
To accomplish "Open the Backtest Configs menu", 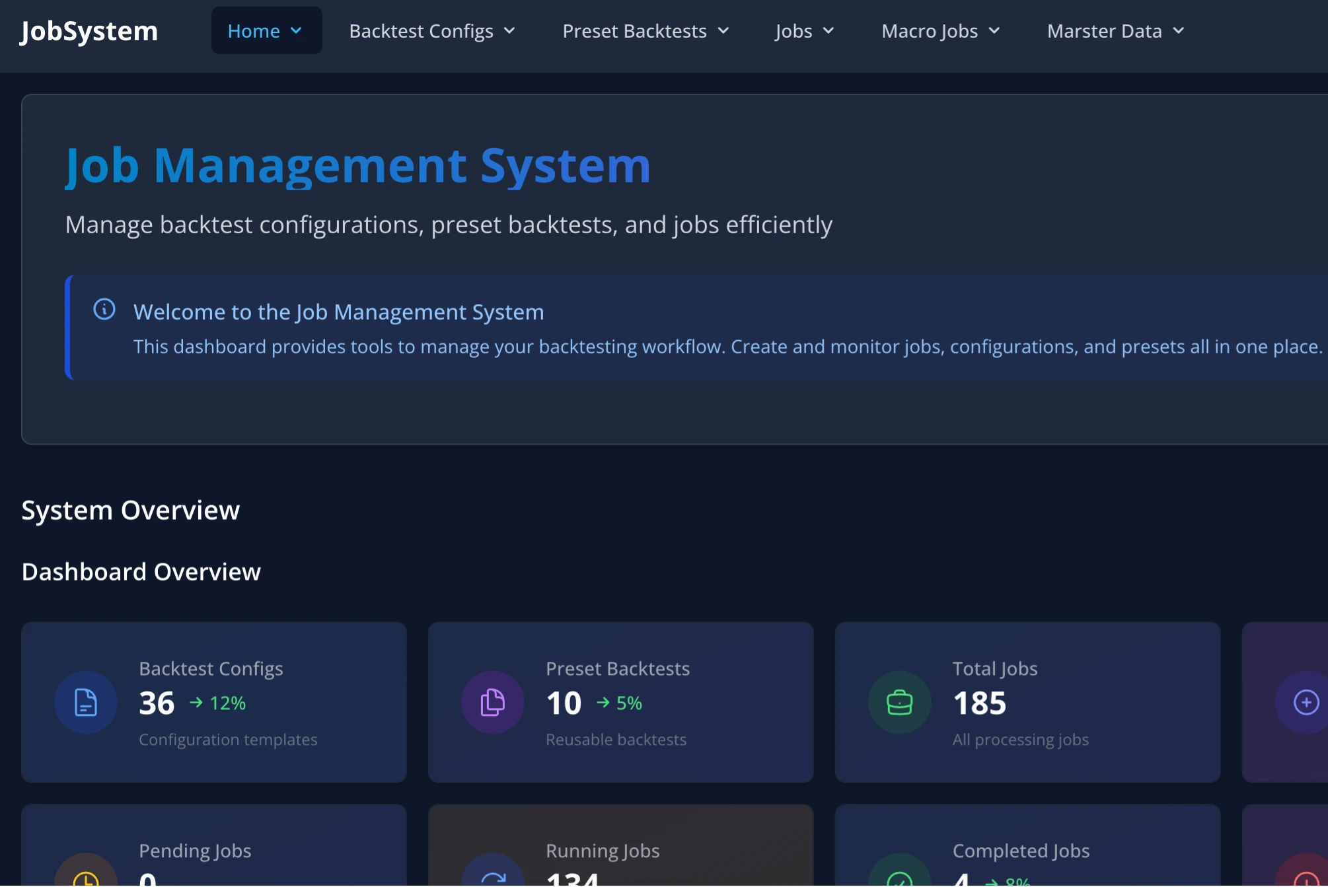I will coord(432,31).
